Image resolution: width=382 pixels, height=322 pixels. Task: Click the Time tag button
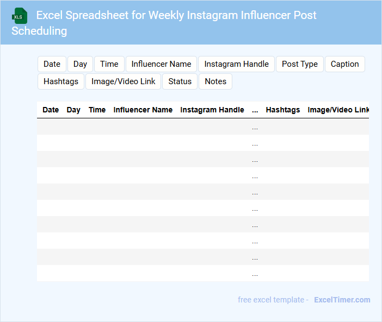[x=109, y=64]
